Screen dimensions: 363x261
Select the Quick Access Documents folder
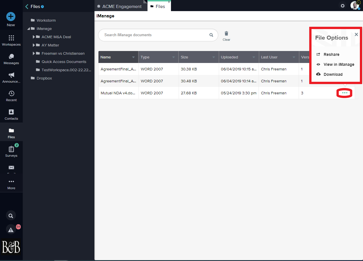pos(64,62)
